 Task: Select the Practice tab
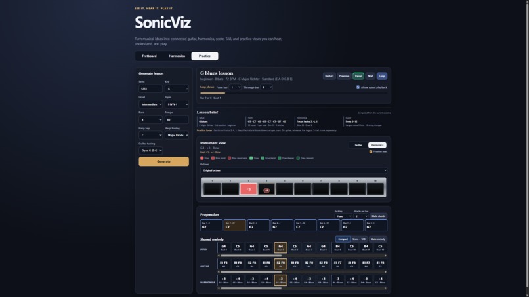205,56
